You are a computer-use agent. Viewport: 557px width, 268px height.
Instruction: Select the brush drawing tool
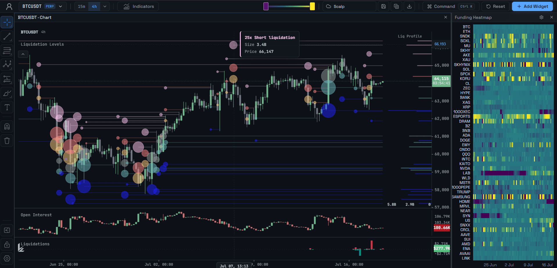(7, 93)
